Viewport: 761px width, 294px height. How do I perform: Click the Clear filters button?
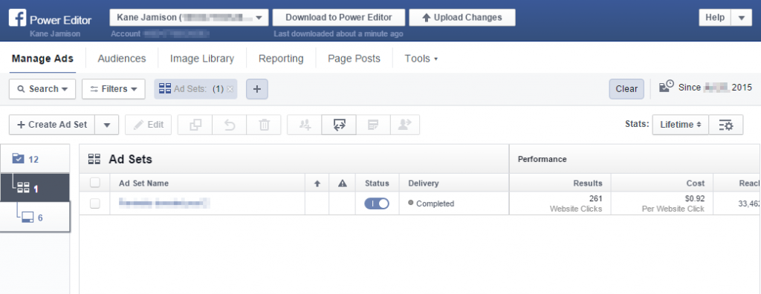[x=626, y=89]
